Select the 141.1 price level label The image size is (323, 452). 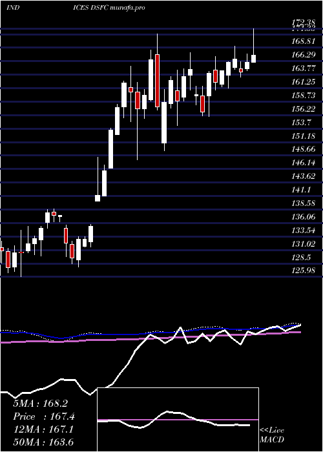(x=301, y=190)
